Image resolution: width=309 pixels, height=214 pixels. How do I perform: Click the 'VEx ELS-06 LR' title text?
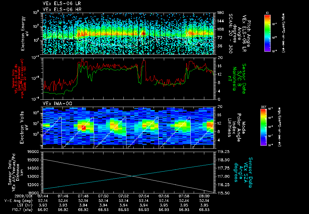click(x=62, y=4)
